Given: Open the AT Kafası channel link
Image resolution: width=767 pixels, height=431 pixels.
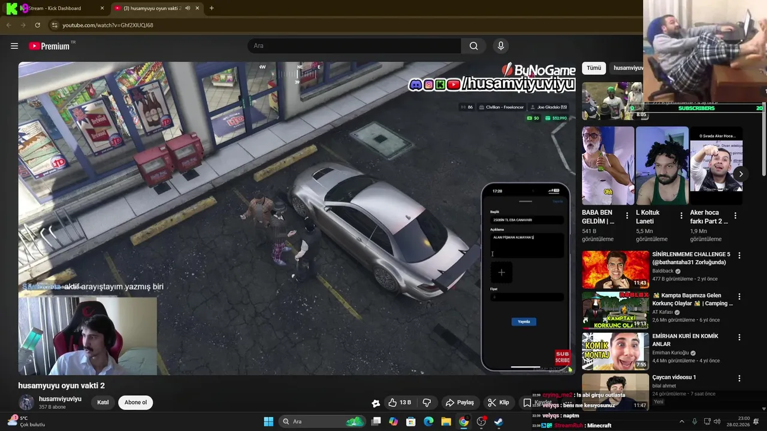Looking at the screenshot, I should click(663, 312).
